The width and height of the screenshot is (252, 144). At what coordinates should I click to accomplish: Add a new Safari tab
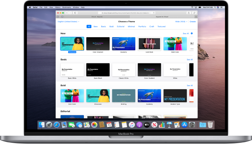pos(196,17)
